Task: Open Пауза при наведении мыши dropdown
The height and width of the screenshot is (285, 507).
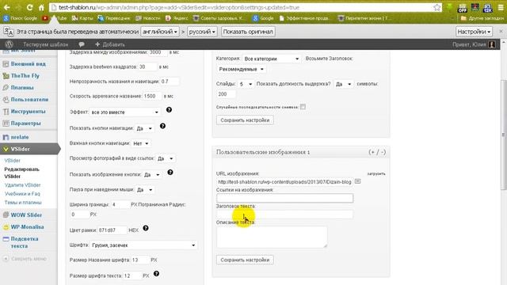Action: pos(145,190)
